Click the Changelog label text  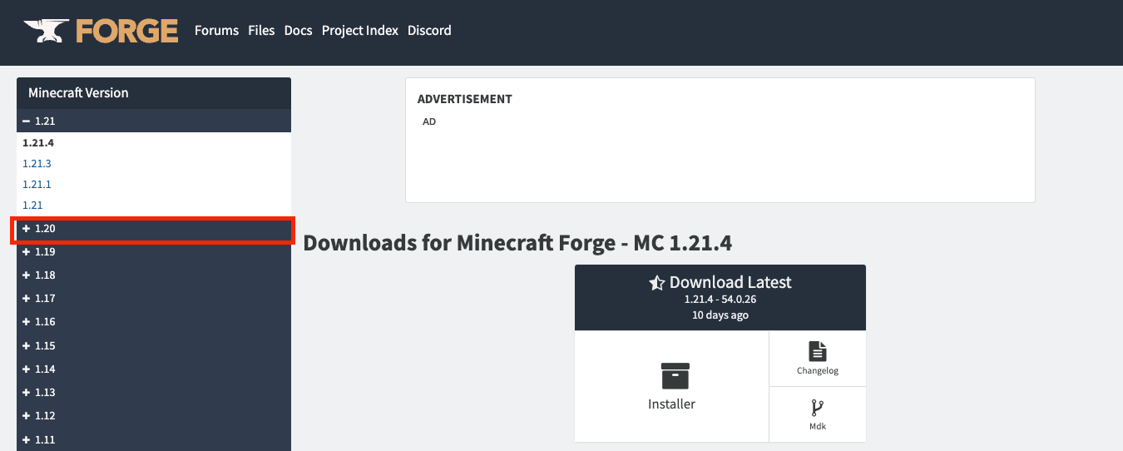pos(818,370)
